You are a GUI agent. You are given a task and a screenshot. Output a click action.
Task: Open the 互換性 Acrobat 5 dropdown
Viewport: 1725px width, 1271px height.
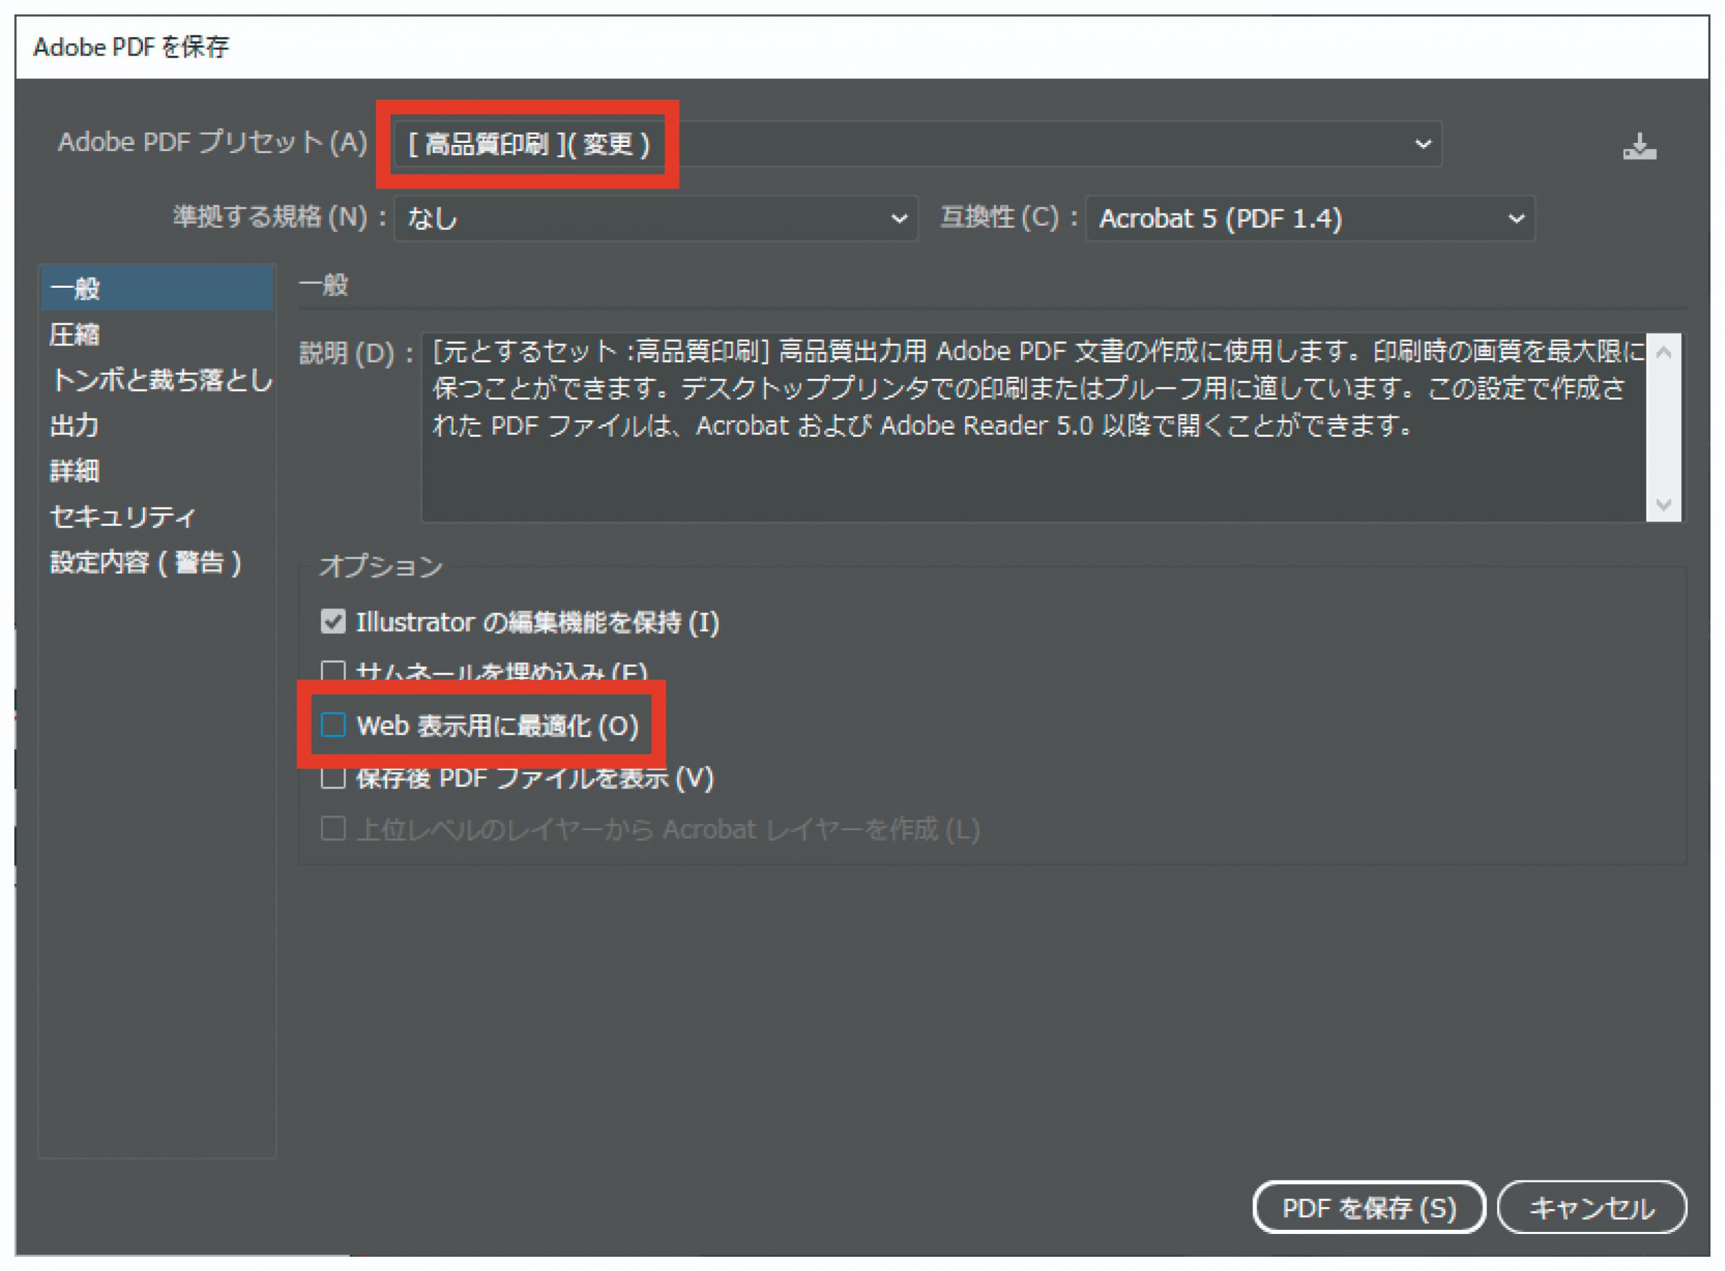tap(1310, 218)
